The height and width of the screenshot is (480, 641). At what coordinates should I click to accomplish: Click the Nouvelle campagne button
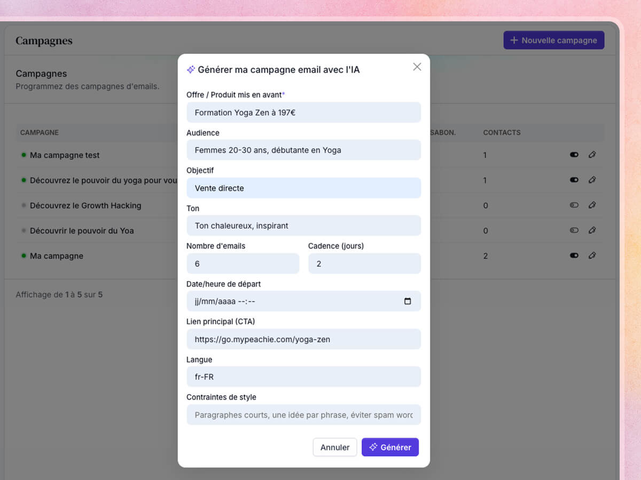554,40
